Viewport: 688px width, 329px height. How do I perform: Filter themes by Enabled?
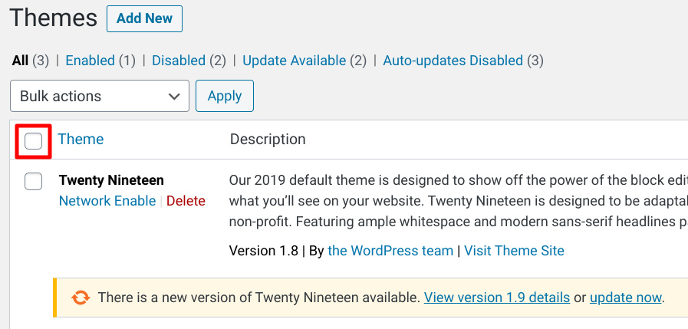point(90,61)
